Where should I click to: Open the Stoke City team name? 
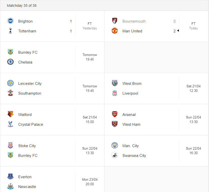27,146
